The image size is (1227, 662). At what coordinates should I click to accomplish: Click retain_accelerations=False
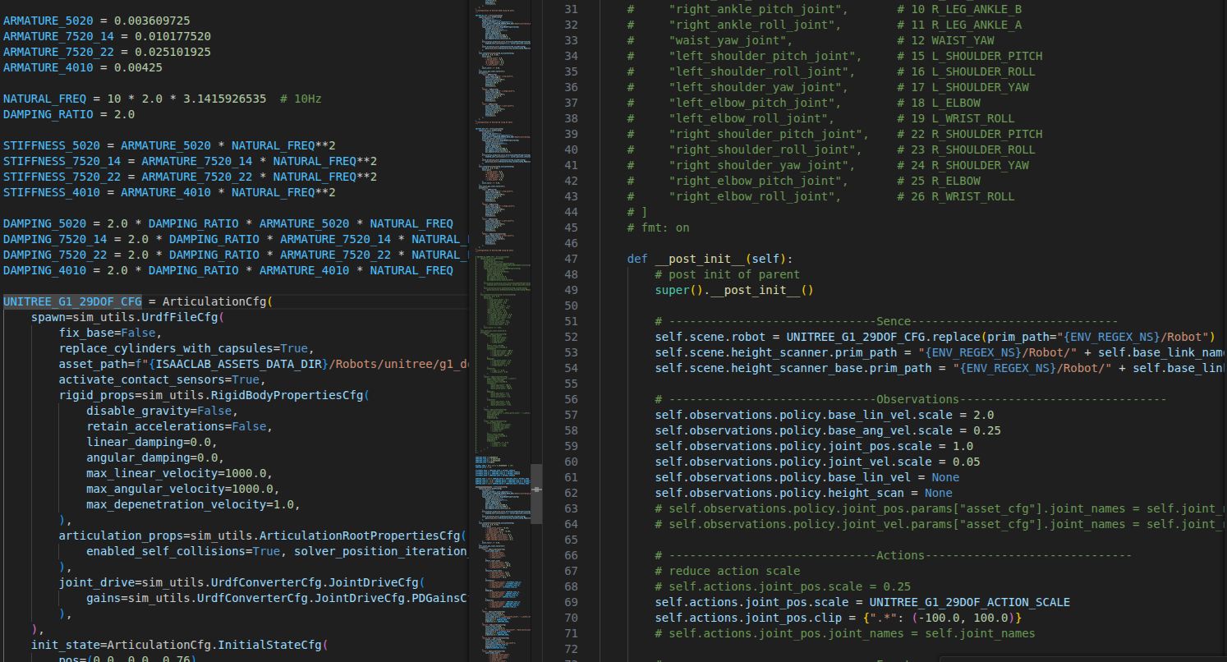[x=179, y=426]
